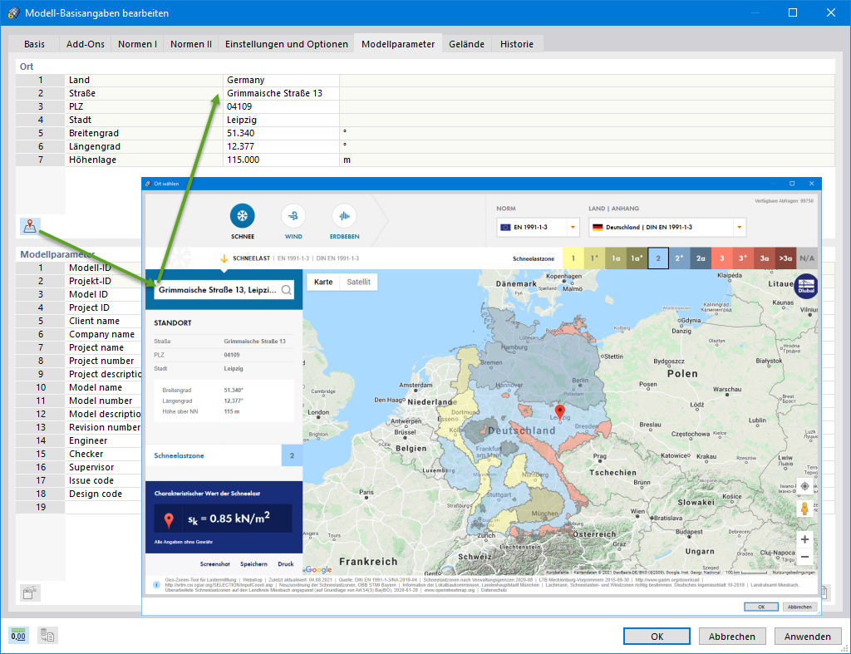Open the Gelände tab
Image resolution: width=851 pixels, height=654 pixels.
(466, 44)
